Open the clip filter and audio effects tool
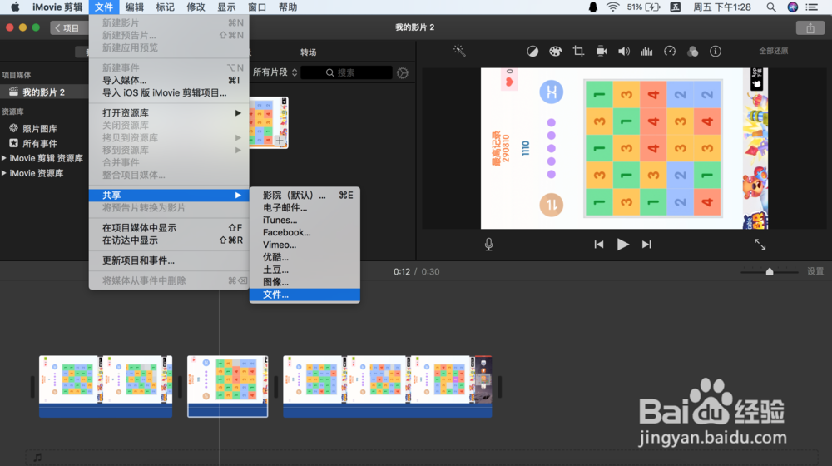 click(692, 52)
